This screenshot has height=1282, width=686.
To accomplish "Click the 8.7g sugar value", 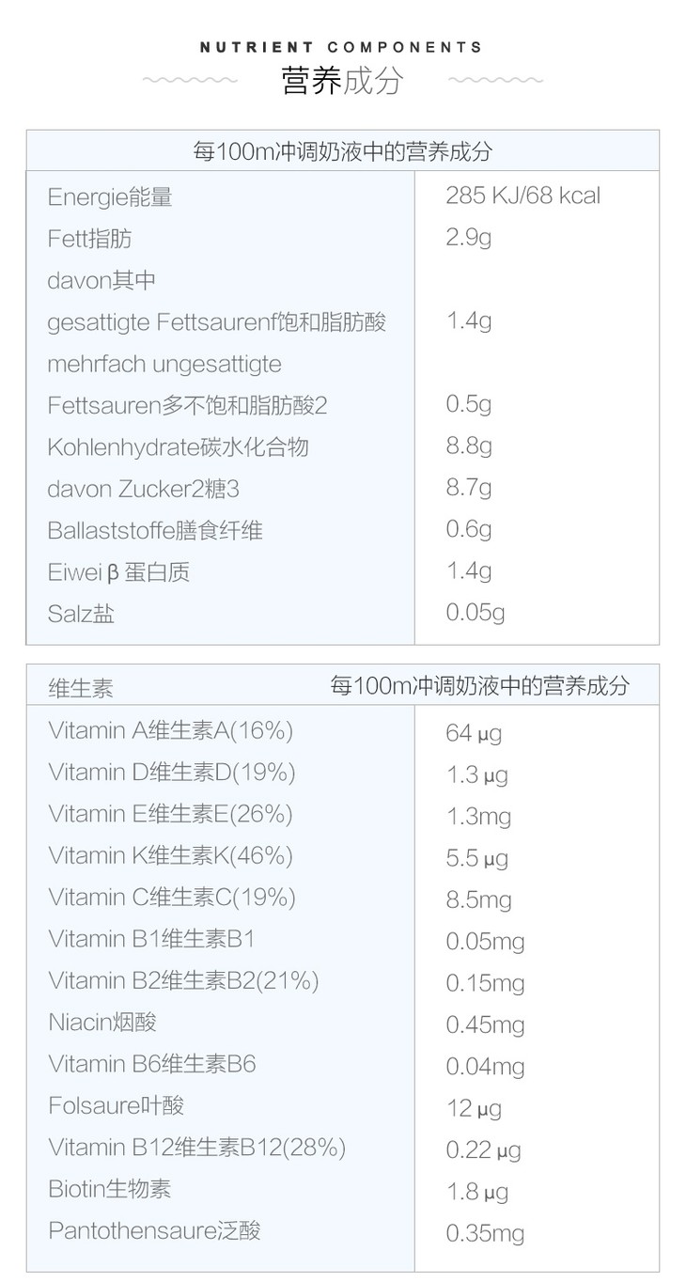I will [x=469, y=488].
